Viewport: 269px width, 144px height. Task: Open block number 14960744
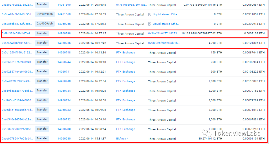coord(64,62)
